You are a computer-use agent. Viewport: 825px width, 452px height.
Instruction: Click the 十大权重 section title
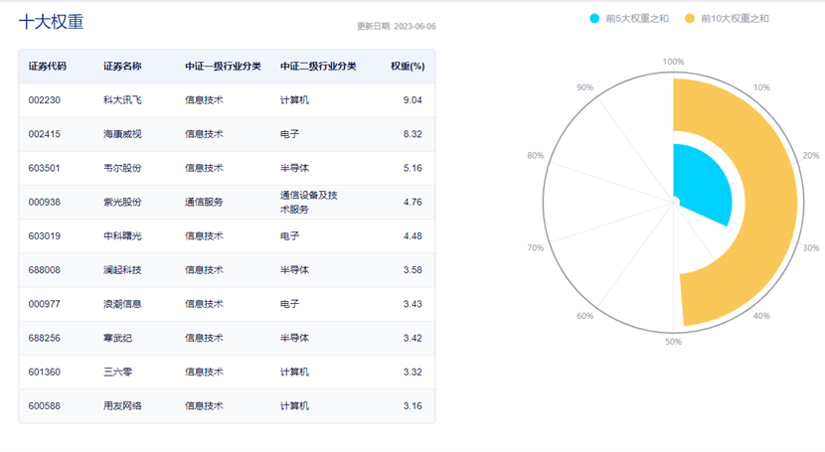(51, 22)
